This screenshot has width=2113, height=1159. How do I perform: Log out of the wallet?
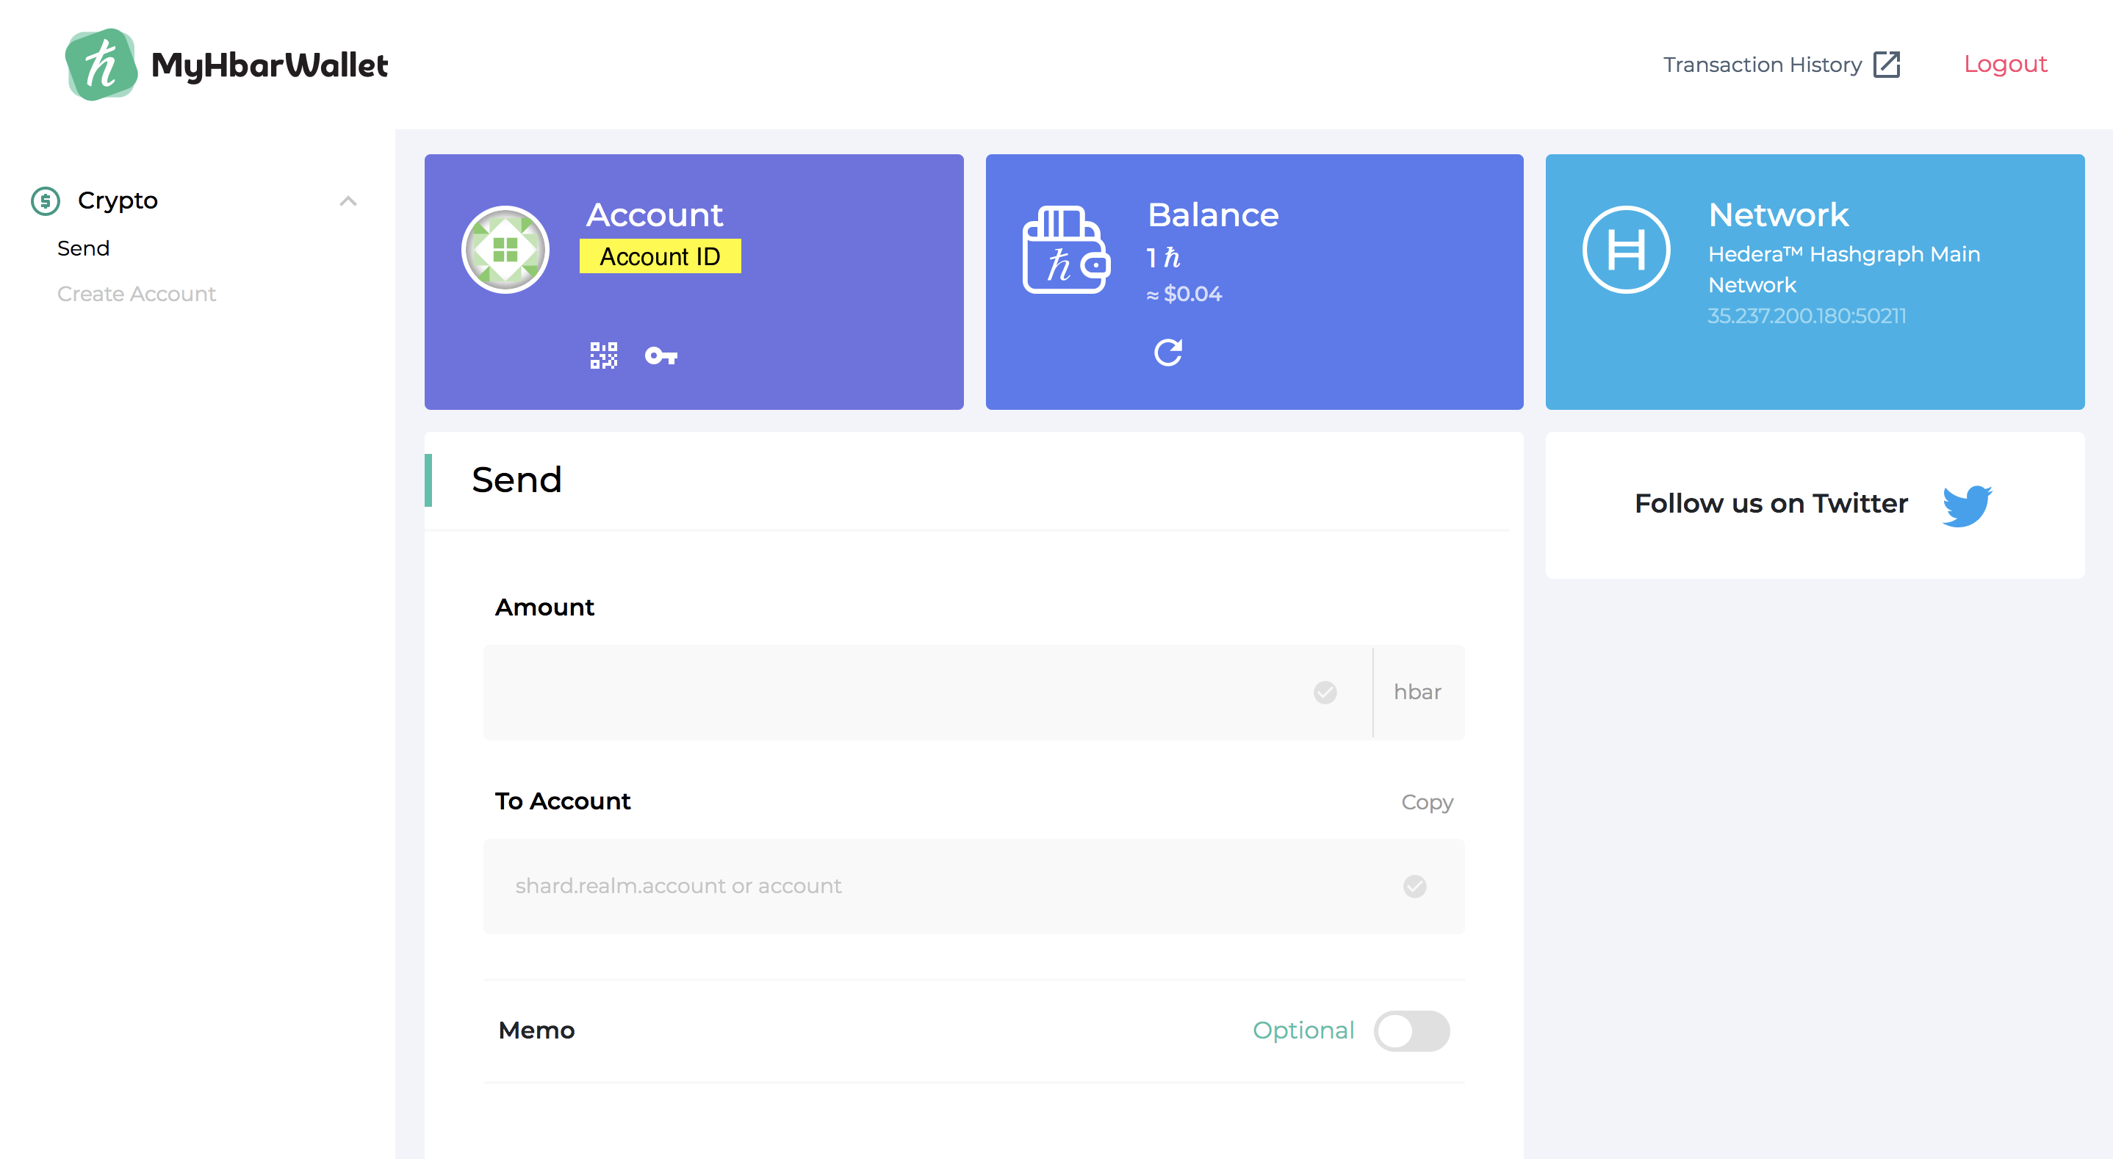pyautogui.click(x=2005, y=64)
